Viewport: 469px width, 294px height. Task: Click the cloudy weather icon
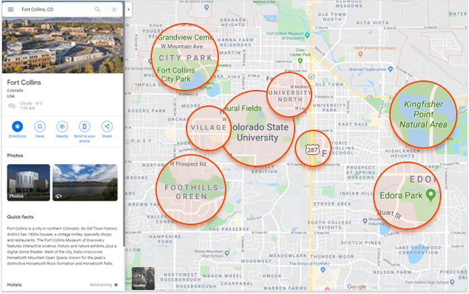tap(12, 105)
